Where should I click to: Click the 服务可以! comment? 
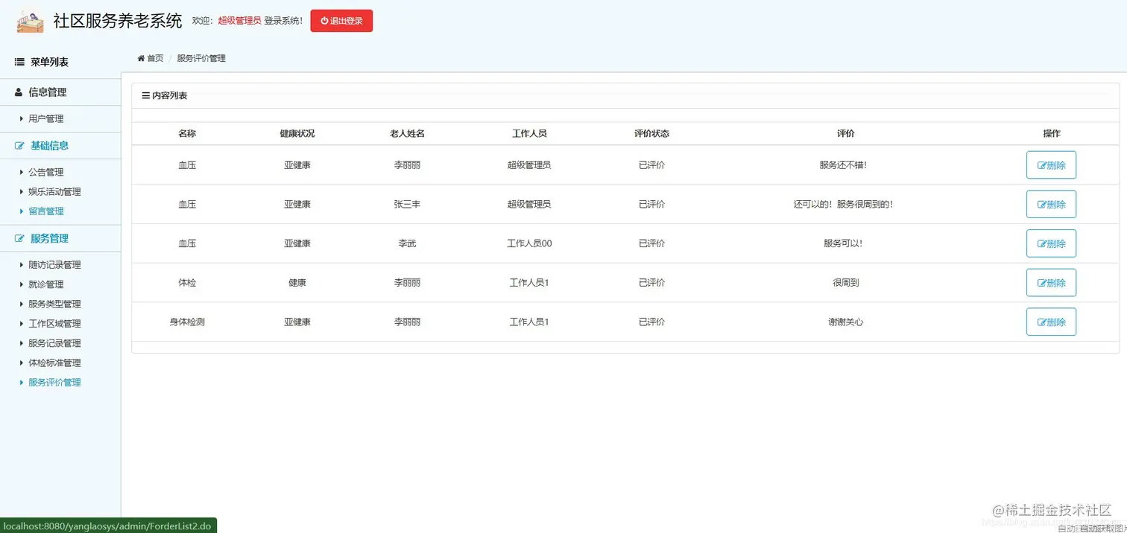coord(843,243)
